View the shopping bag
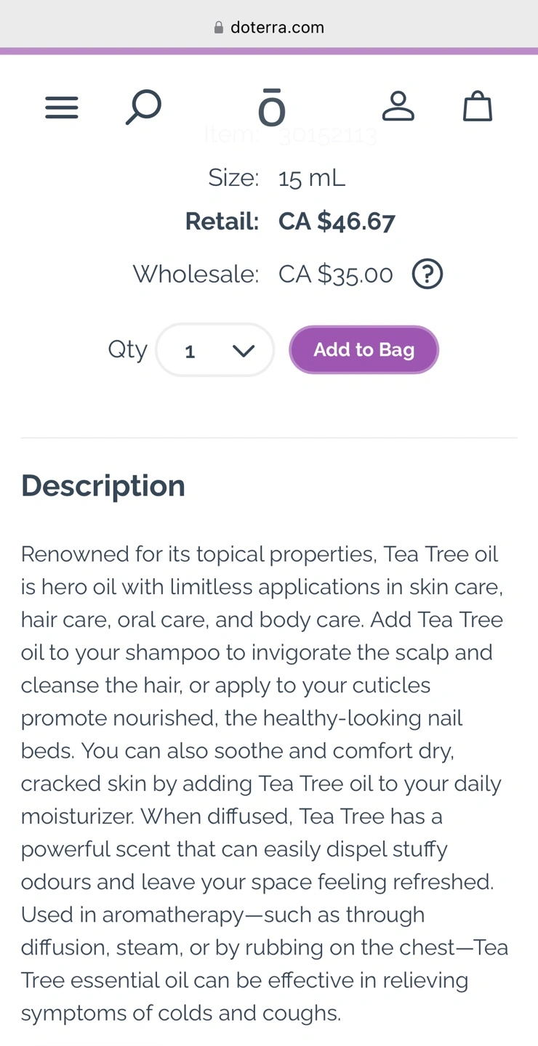 (478, 107)
